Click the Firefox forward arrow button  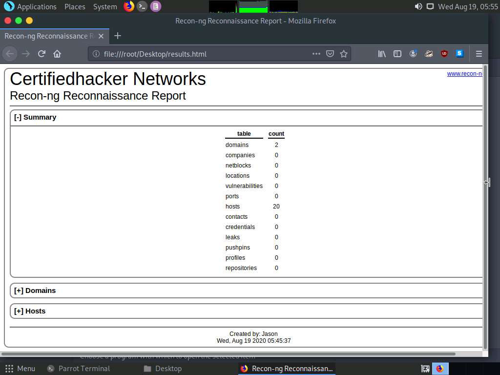(26, 54)
